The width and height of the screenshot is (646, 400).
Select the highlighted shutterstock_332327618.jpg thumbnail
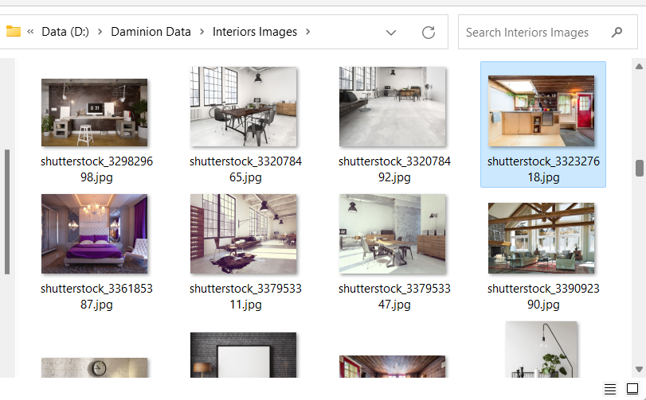coord(542,112)
